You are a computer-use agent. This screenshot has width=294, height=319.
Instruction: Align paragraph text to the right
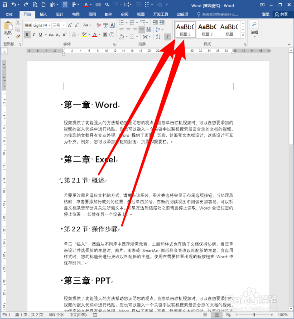click(135, 30)
